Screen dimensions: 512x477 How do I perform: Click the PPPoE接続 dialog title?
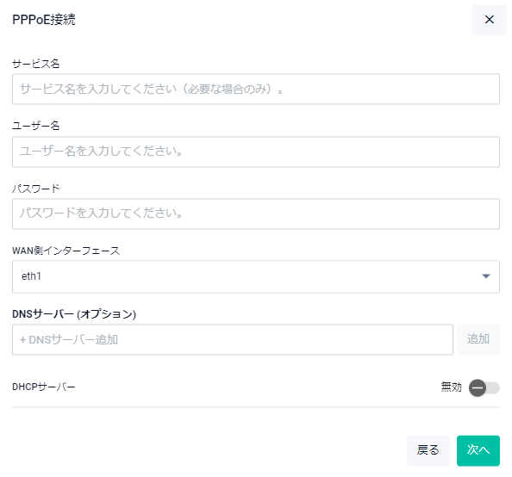[44, 20]
